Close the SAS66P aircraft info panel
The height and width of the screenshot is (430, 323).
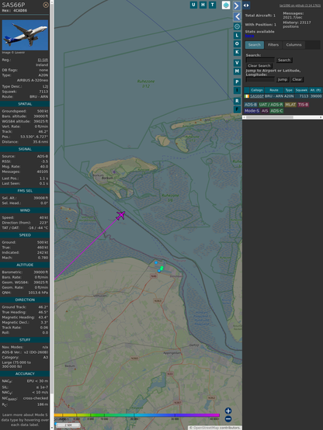tap(46, 5)
